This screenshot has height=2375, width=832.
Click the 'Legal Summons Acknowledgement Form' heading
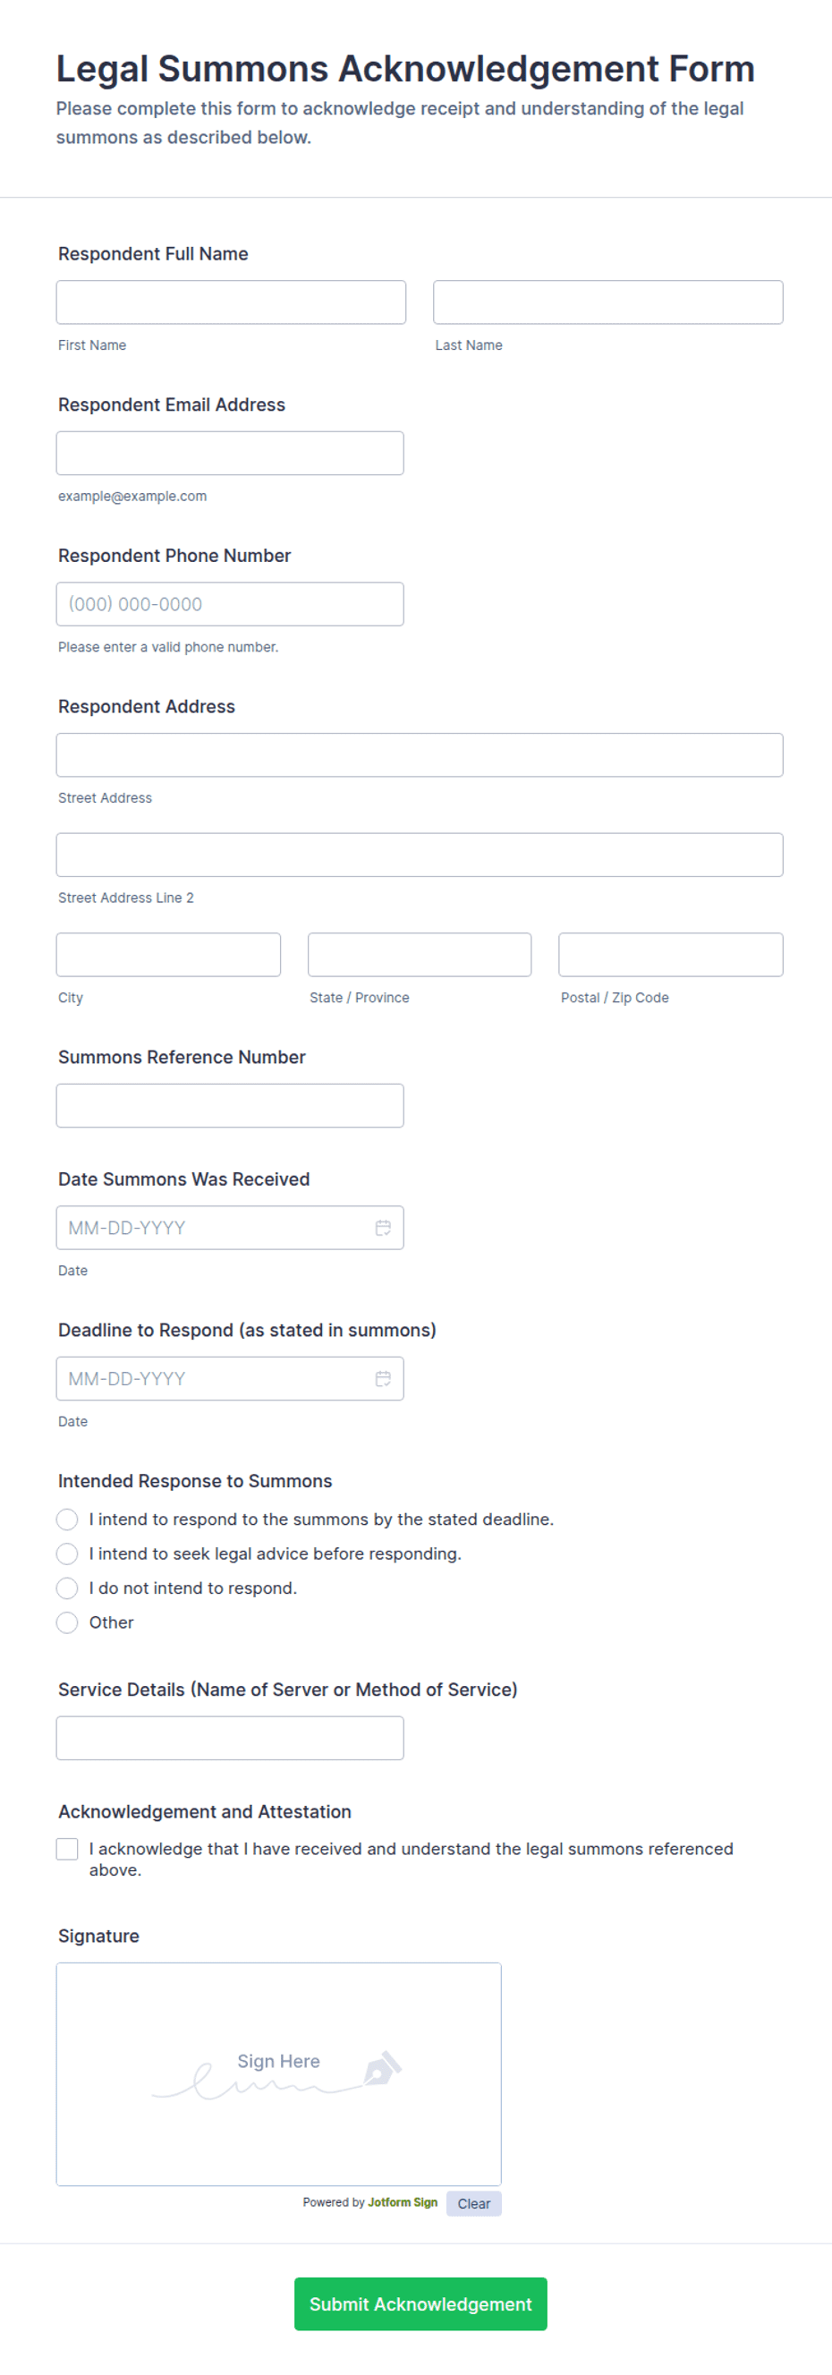(x=405, y=69)
